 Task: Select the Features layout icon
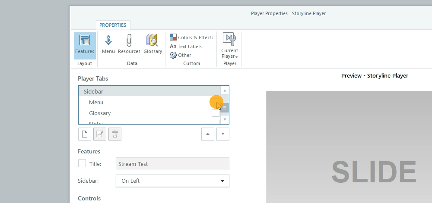coord(85,45)
